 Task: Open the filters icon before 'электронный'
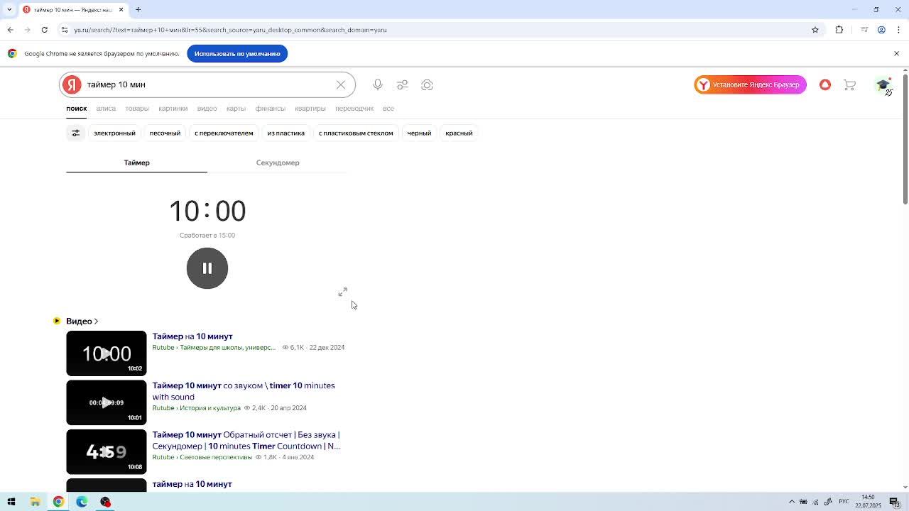76,133
